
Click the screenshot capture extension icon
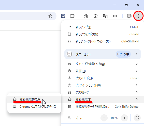[x=96, y=16]
